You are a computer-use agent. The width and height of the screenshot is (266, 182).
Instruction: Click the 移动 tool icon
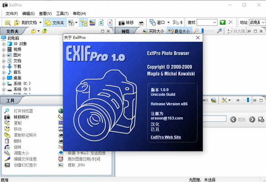[7, 129]
